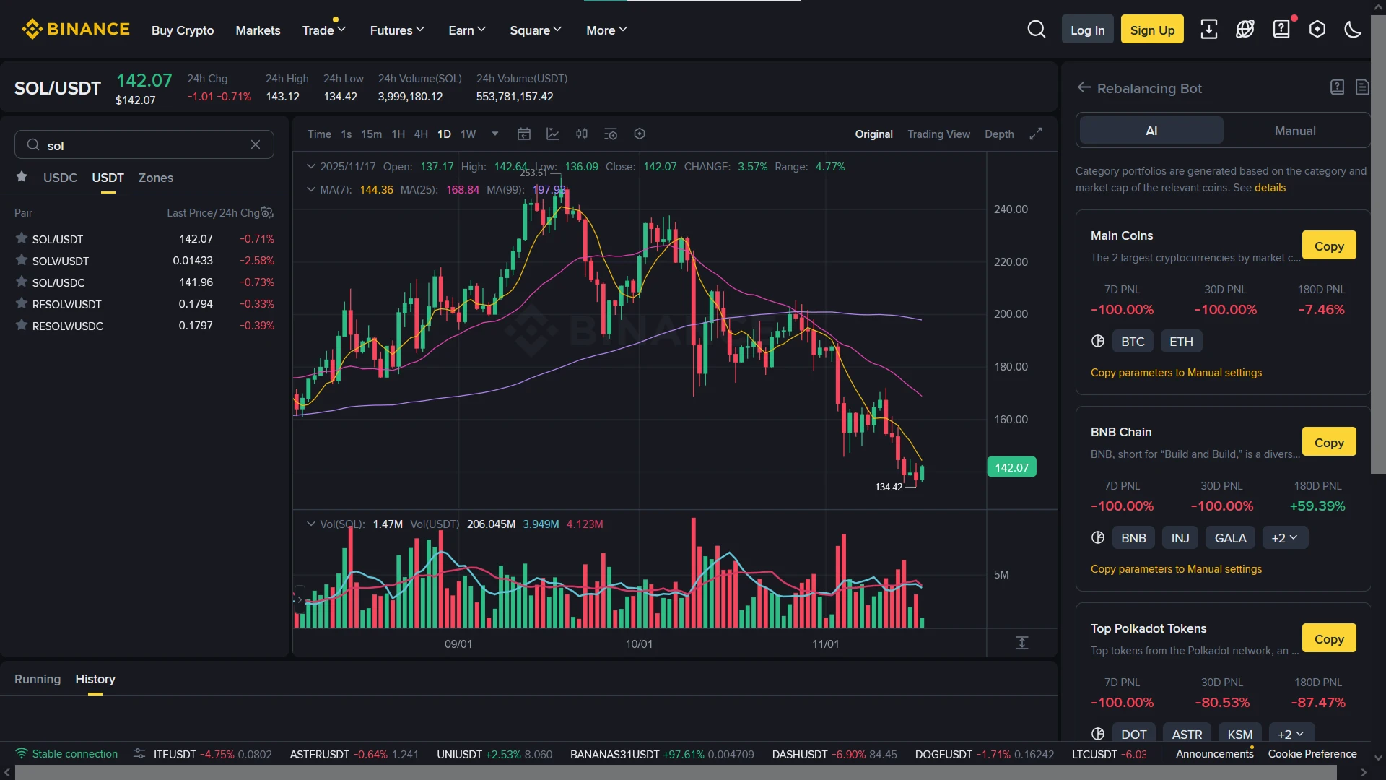Expand the +2 tokens in Top Polkadot card
The image size is (1386, 780).
(1291, 733)
